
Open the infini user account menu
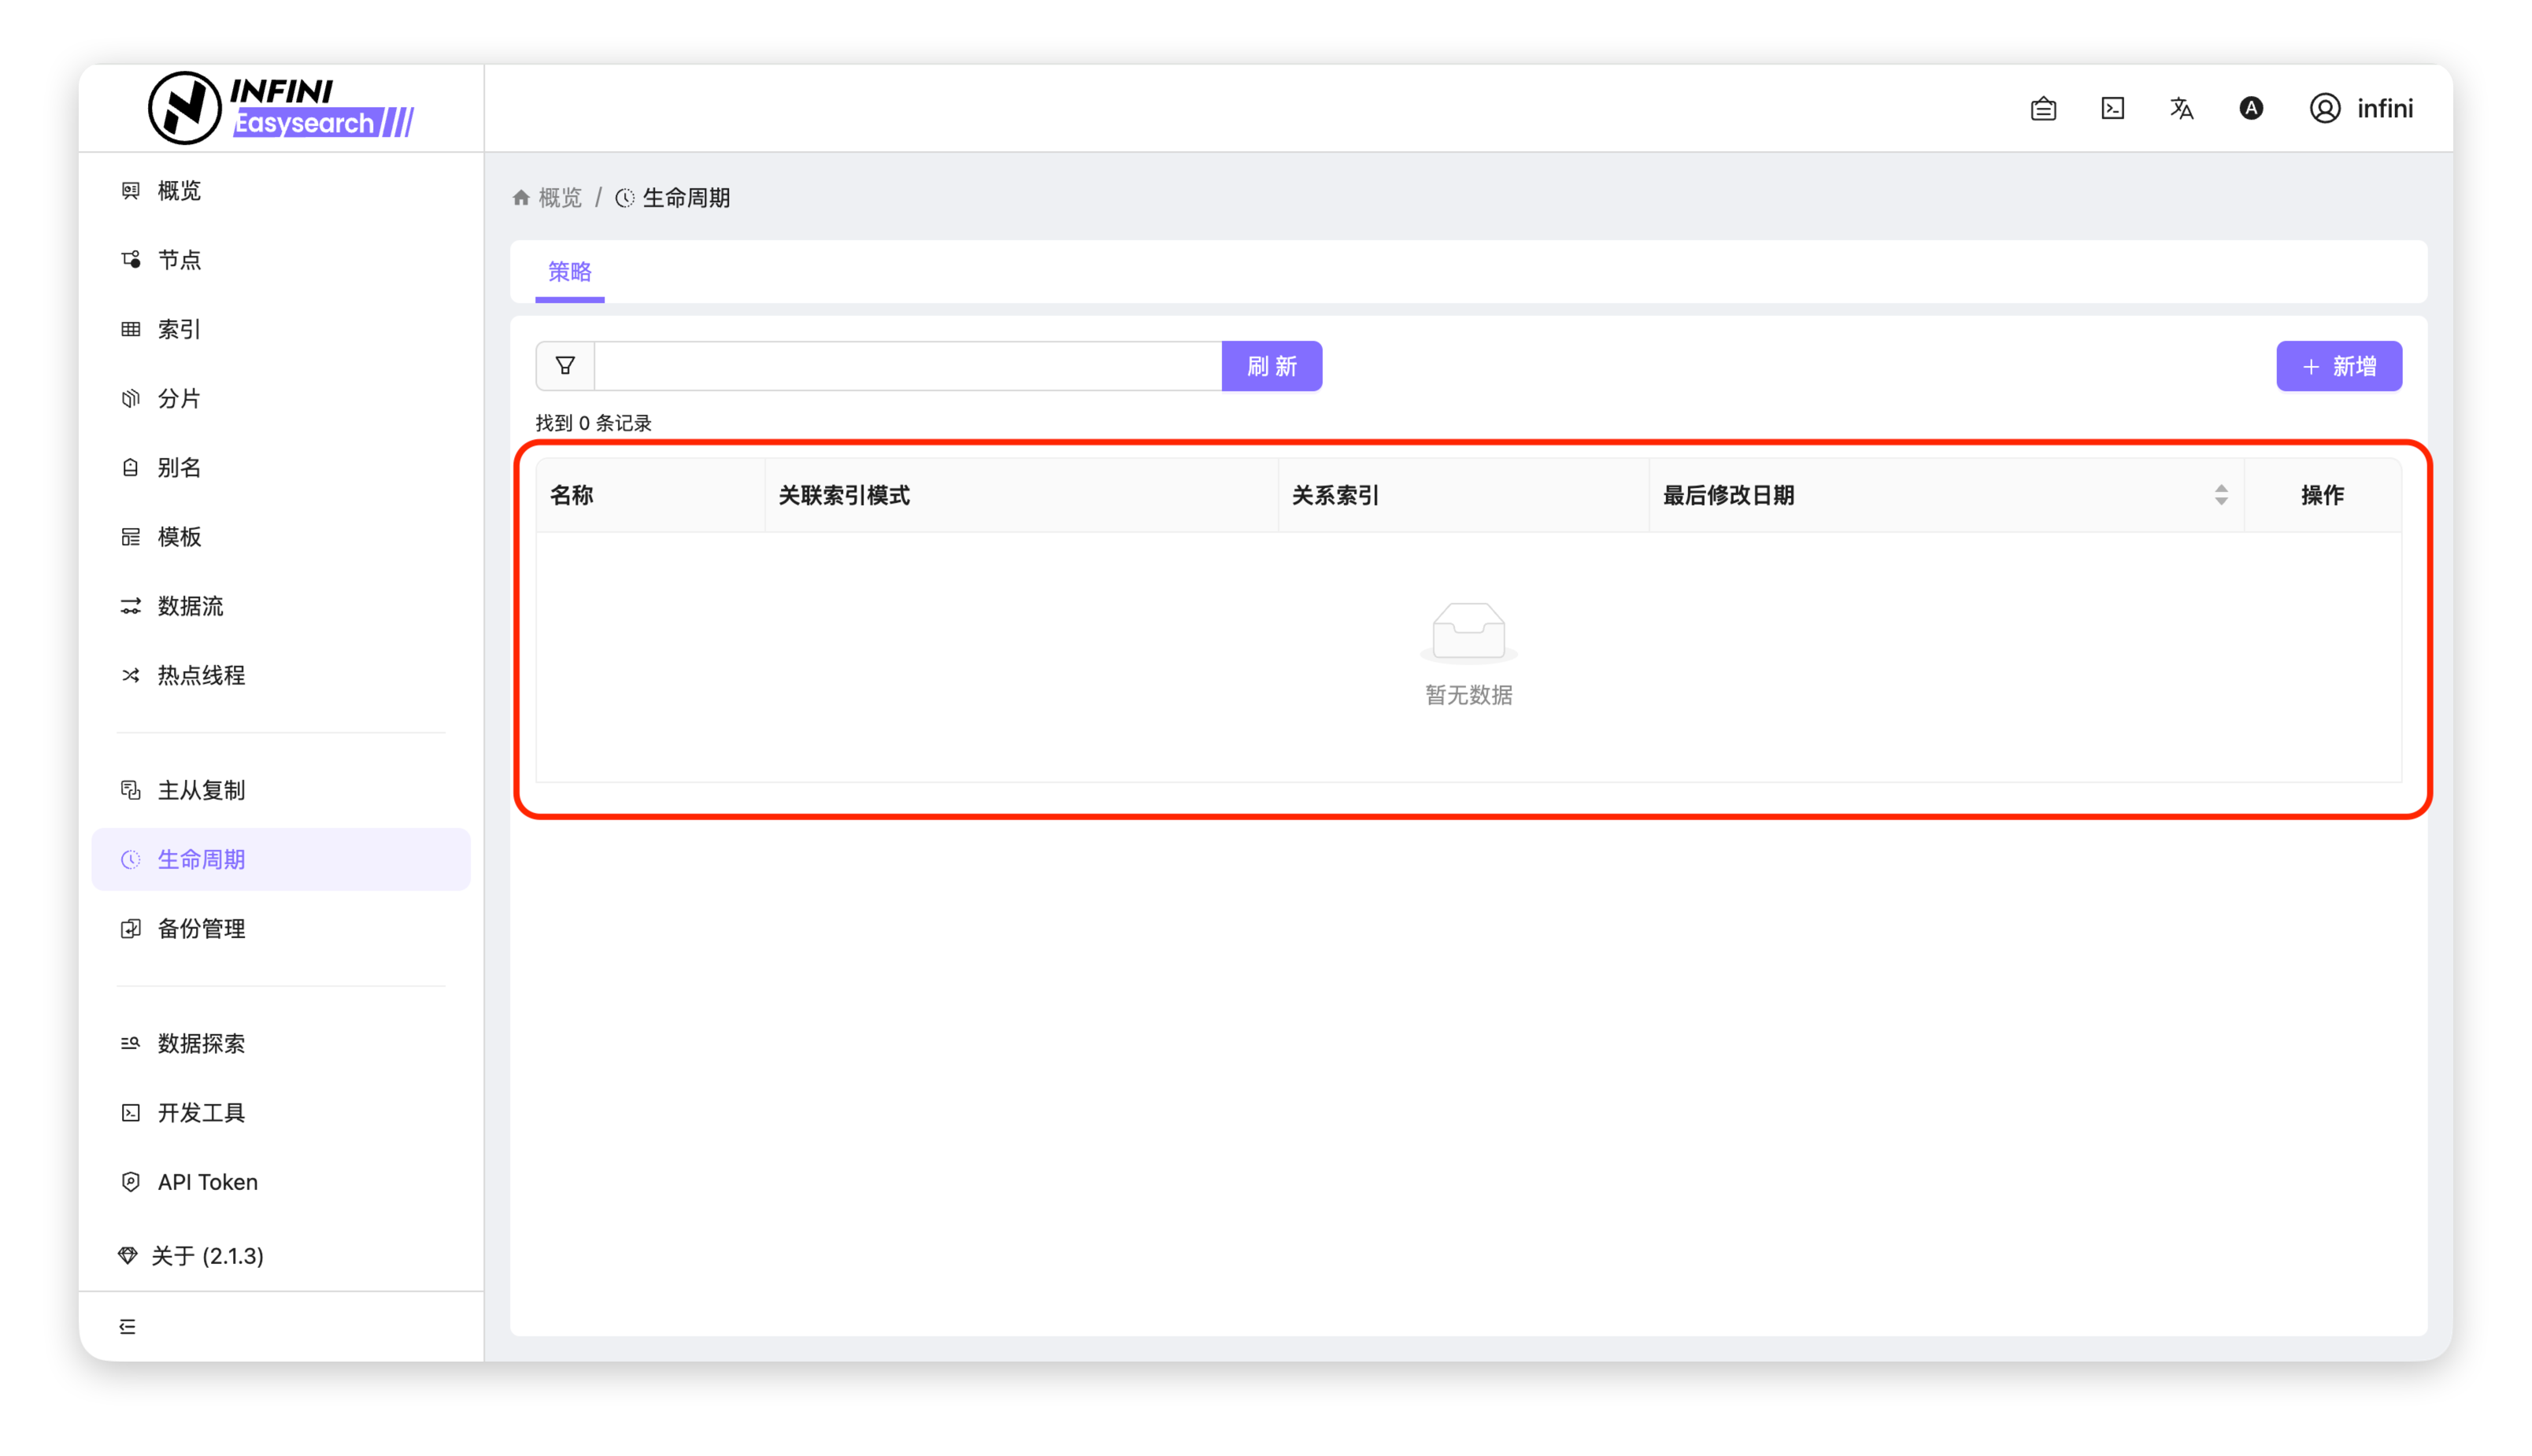[2361, 108]
